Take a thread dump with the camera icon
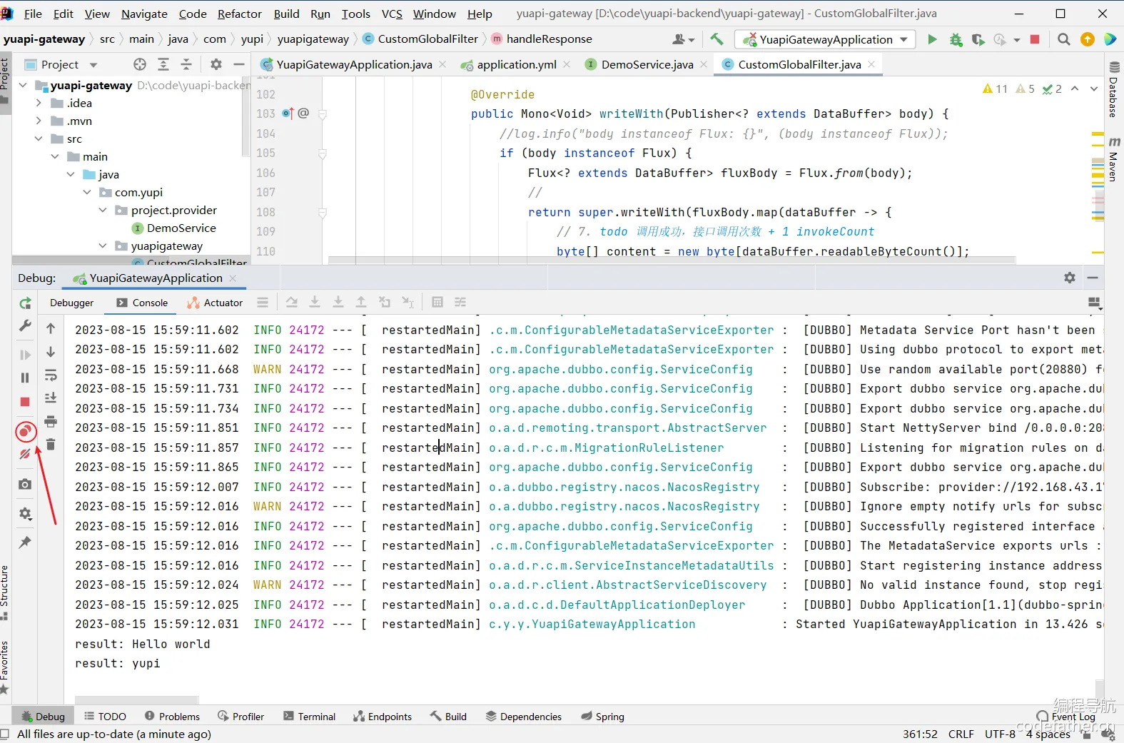The image size is (1124, 743). point(25,484)
